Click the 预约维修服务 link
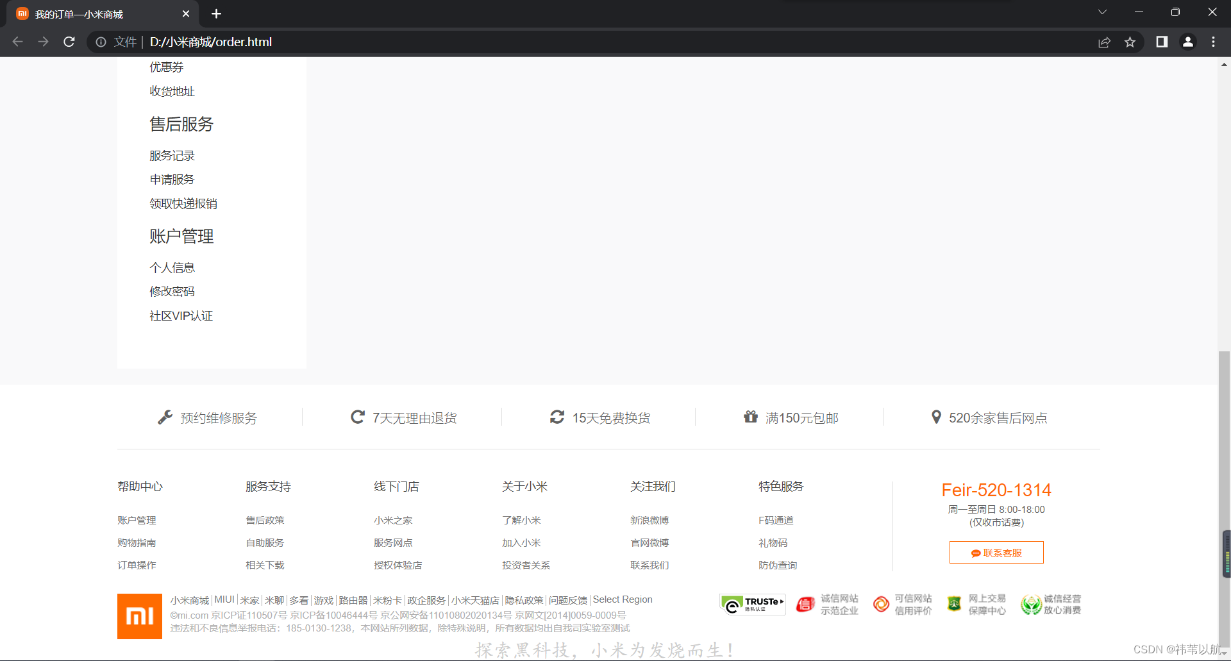 [219, 418]
